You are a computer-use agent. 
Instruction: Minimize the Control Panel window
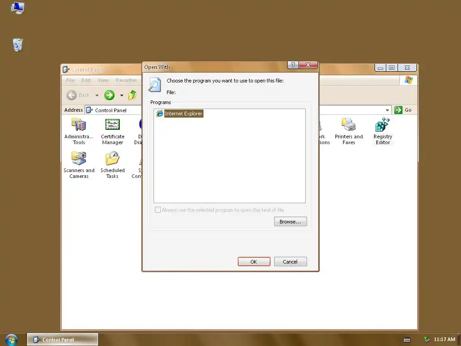pos(380,68)
